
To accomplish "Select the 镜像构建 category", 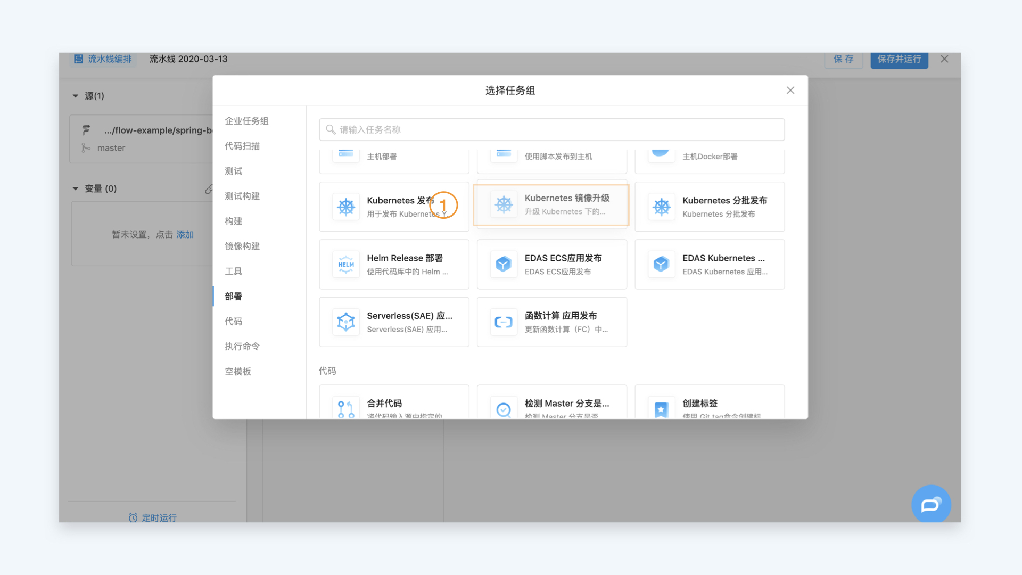I will 242,246.
